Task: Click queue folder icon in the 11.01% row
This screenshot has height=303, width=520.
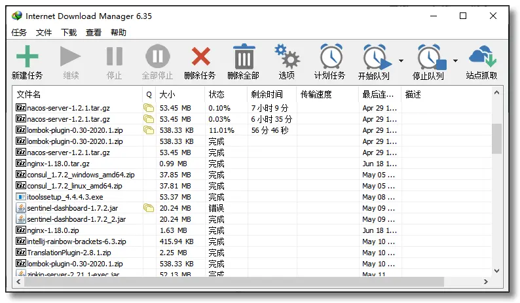Action: point(149,130)
